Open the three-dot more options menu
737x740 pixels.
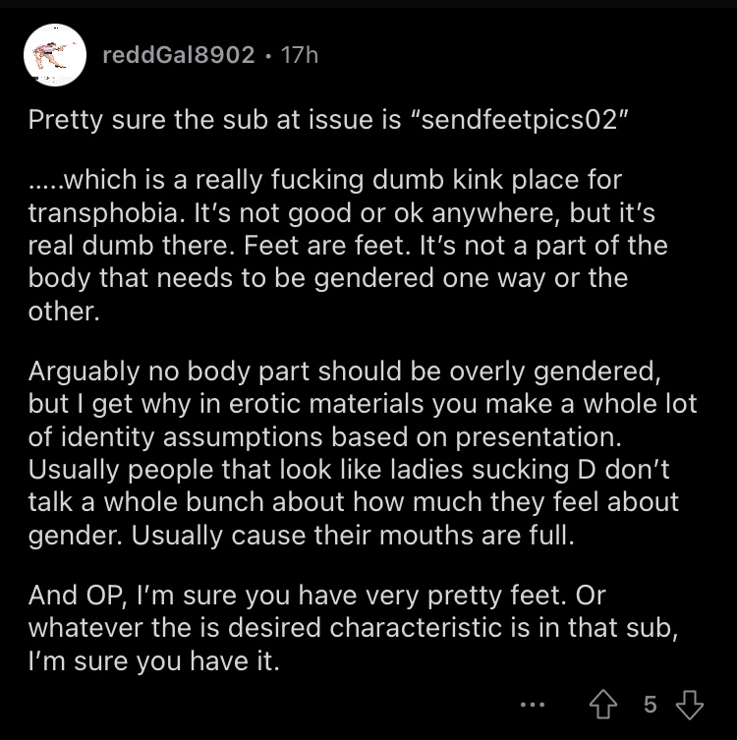533,705
